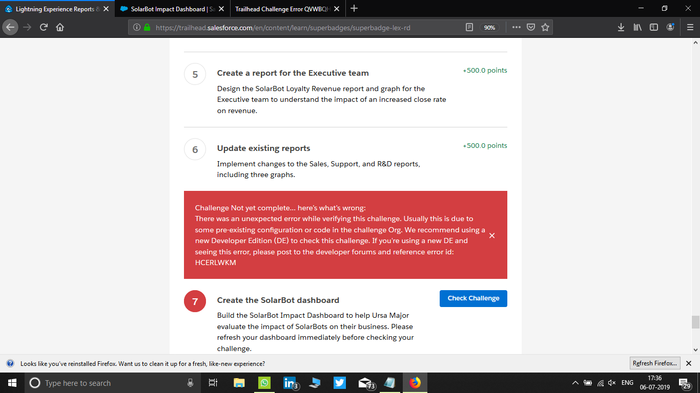Open Twitter from the taskbar

[x=340, y=383]
